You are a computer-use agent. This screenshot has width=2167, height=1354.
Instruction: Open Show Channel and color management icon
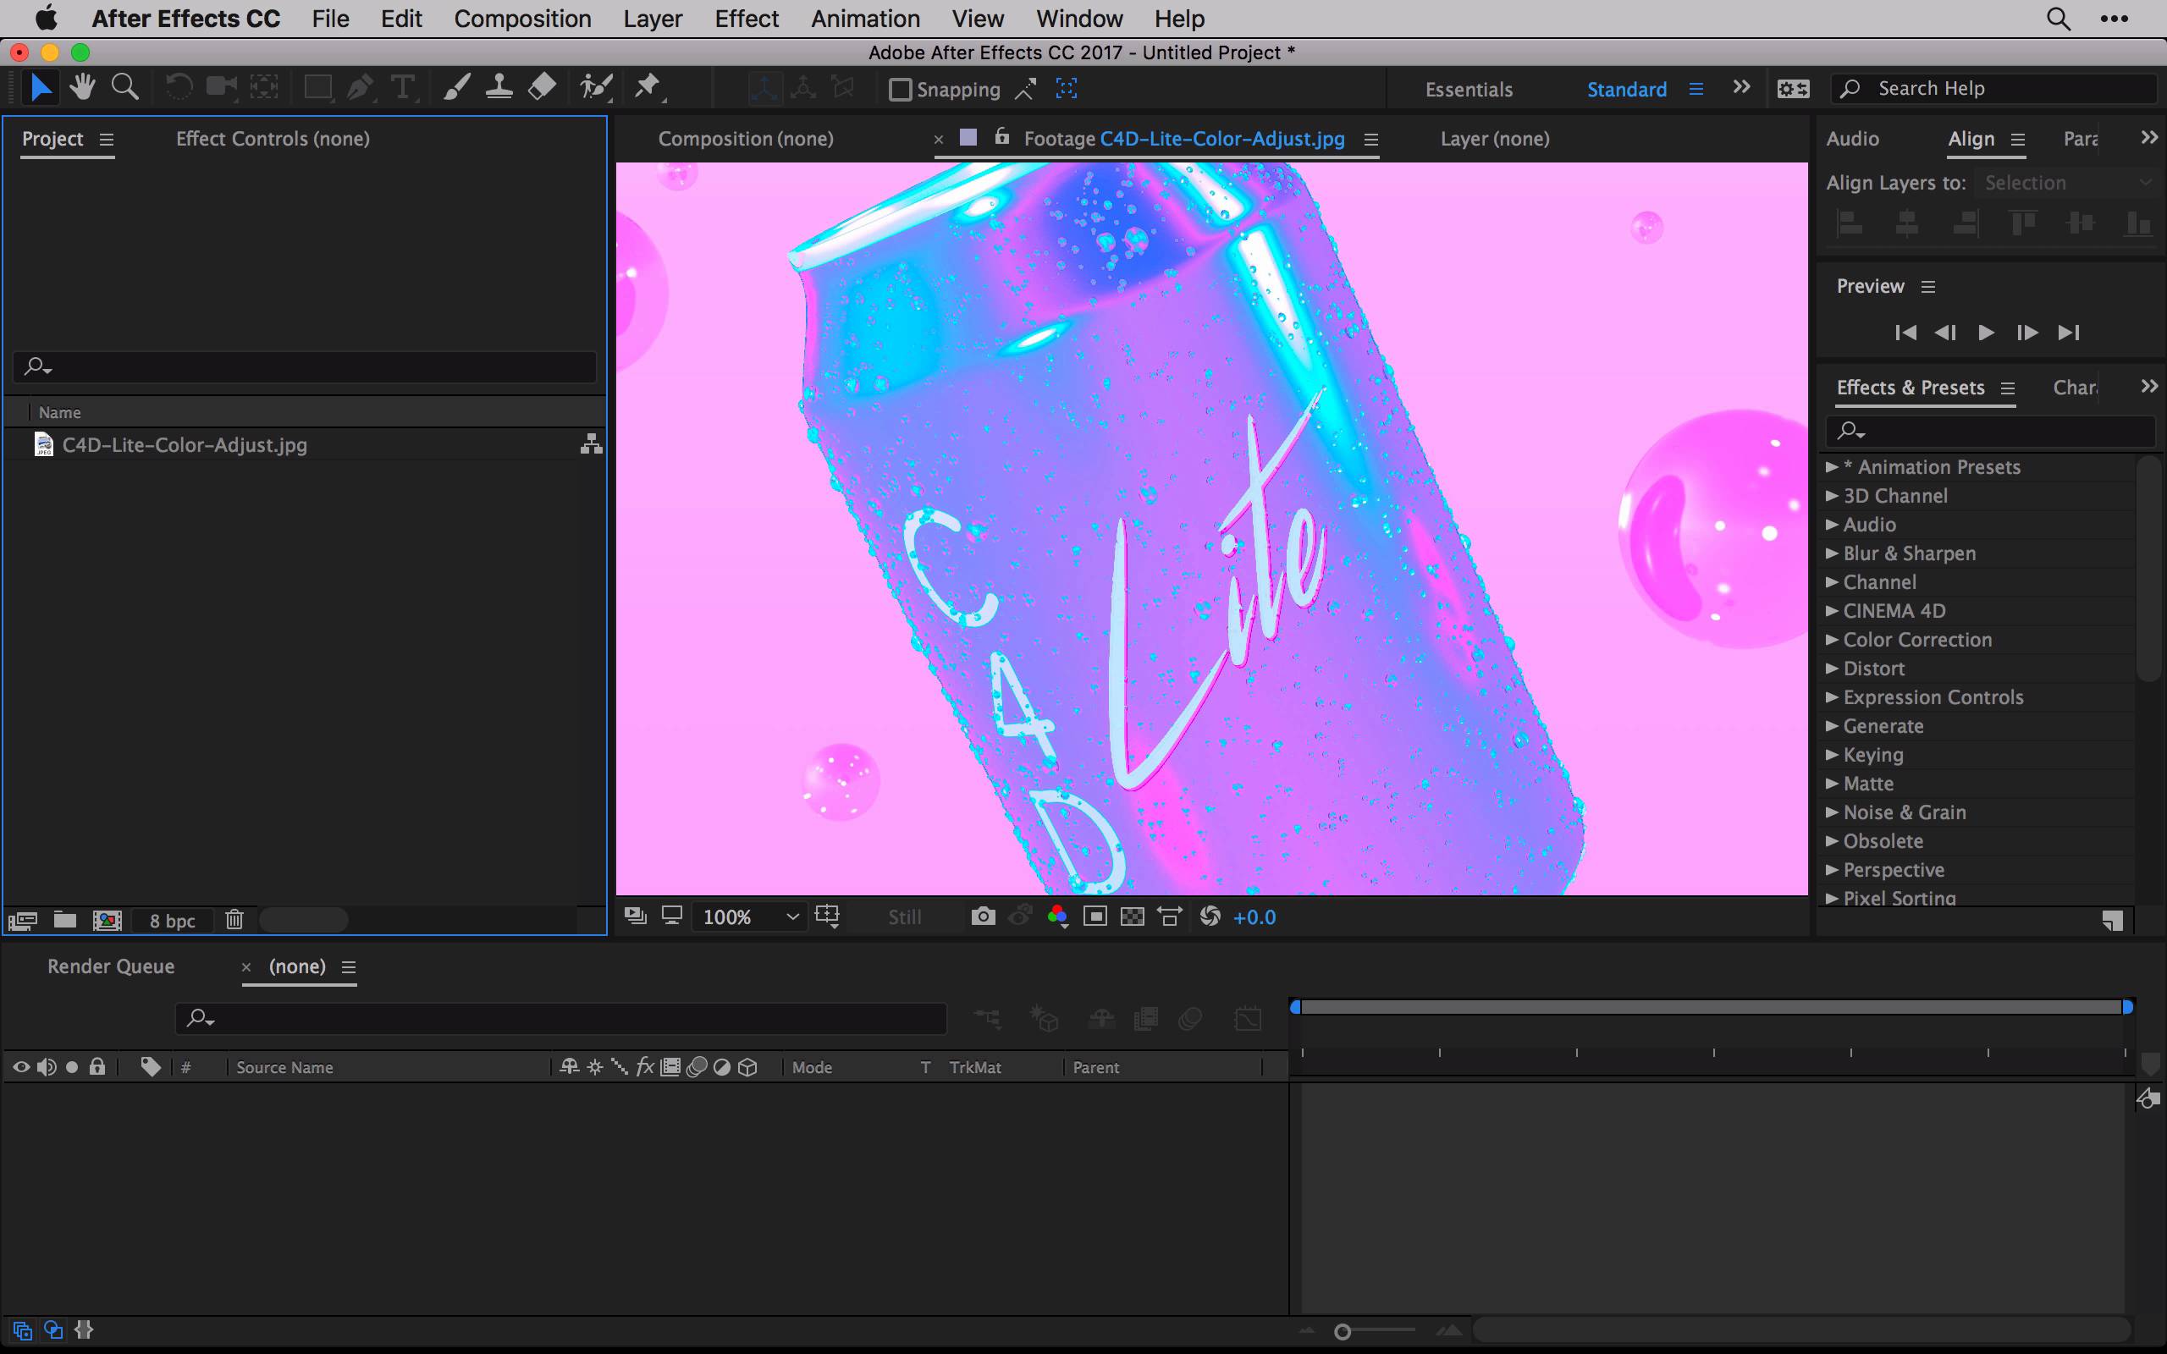[1057, 916]
